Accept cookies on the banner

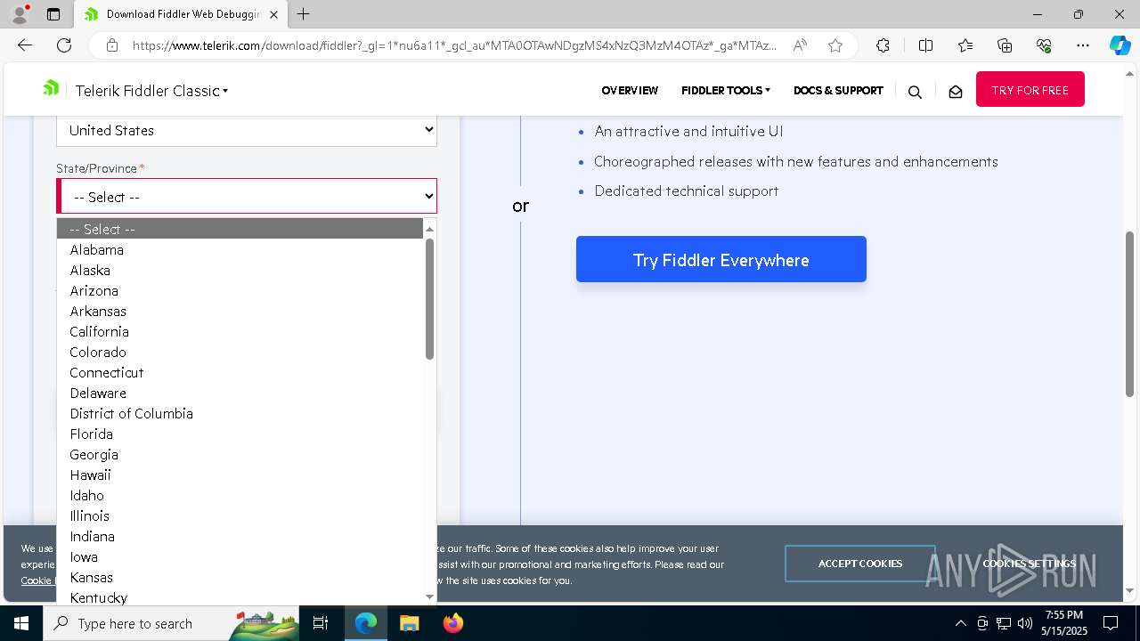coord(860,564)
